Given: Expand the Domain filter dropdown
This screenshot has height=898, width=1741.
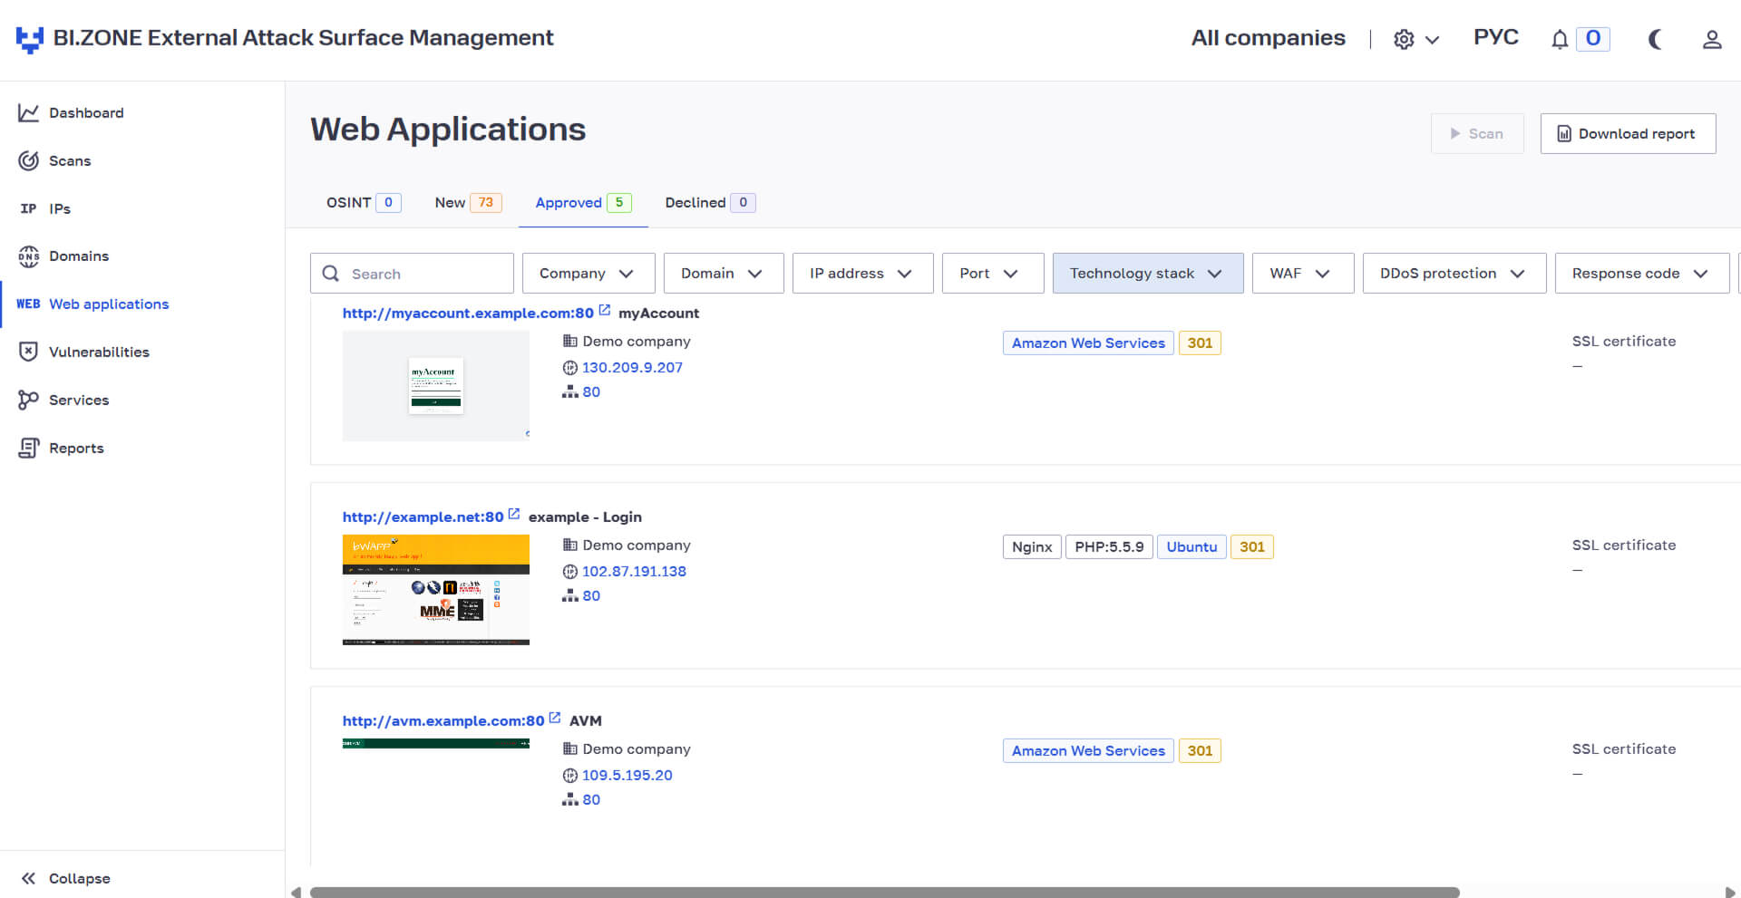Looking at the screenshot, I should [724, 274].
